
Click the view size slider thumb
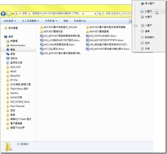point(136,26)
